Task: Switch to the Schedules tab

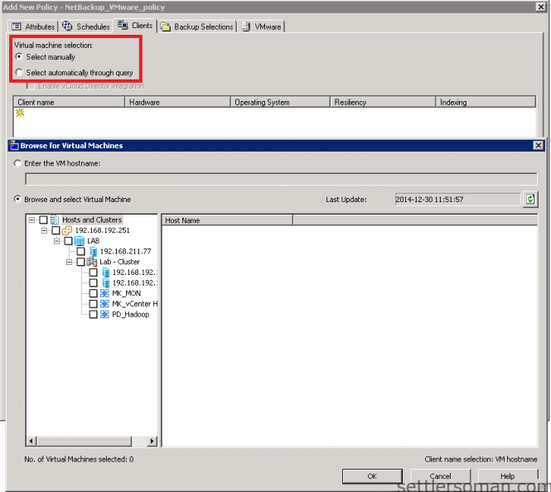Action: 86,27
